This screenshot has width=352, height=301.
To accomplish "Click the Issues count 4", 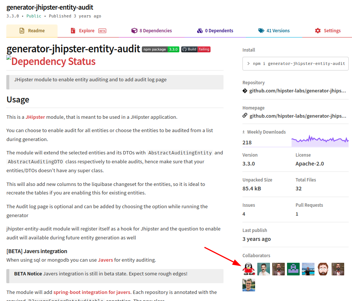I will point(244,214).
